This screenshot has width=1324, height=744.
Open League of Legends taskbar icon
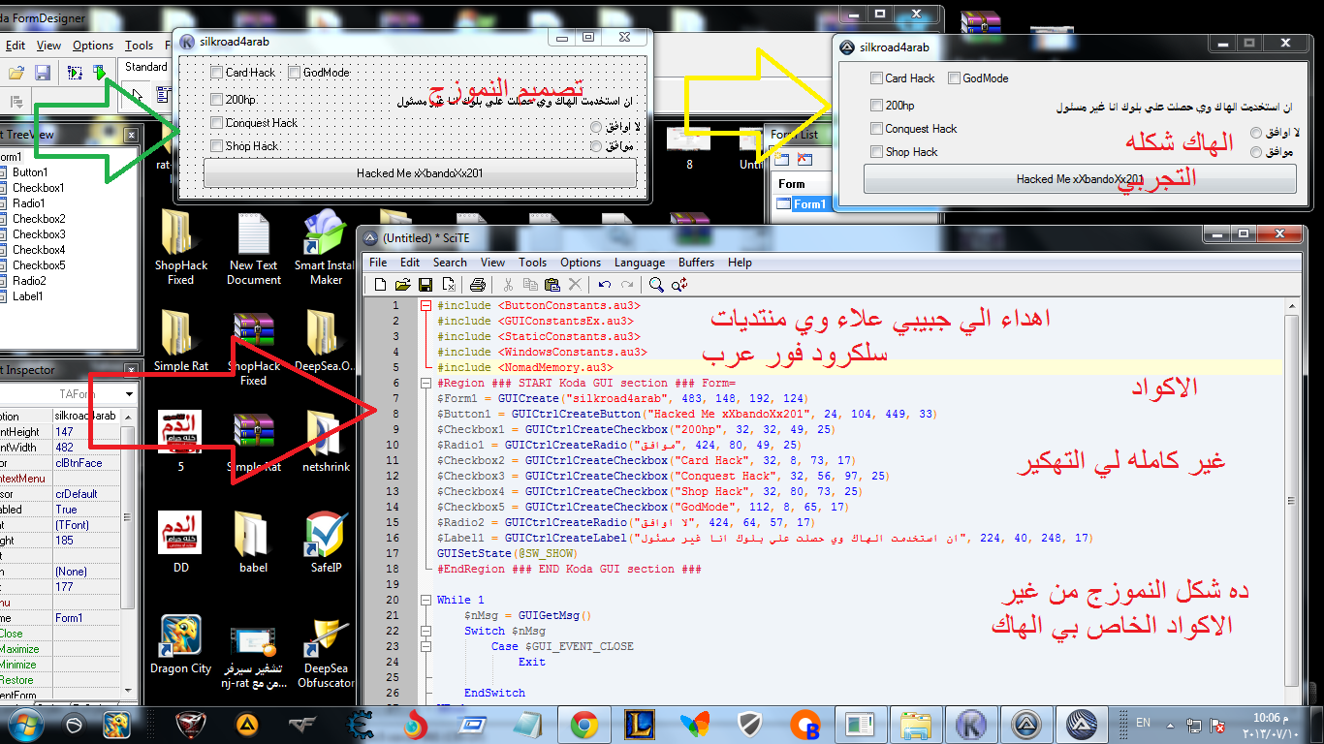click(639, 724)
